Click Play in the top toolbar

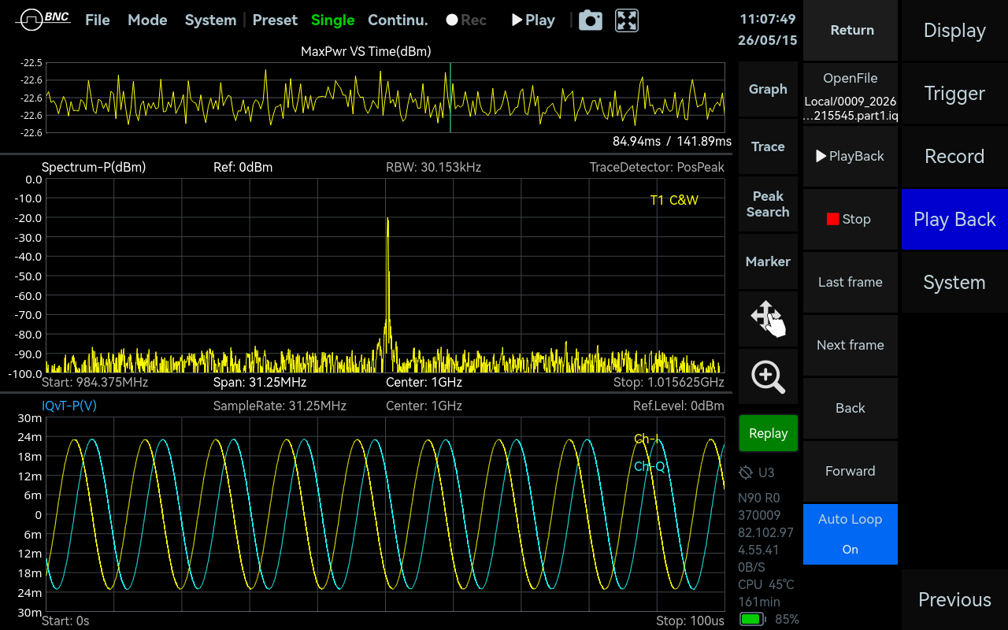tap(533, 20)
